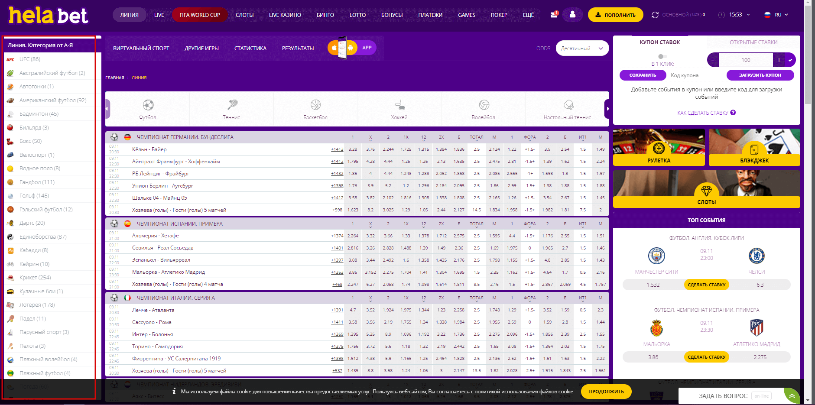Image resolution: width=815 pixels, height=405 pixels.
Task: Increase the stake with the plus button
Action: click(x=779, y=60)
